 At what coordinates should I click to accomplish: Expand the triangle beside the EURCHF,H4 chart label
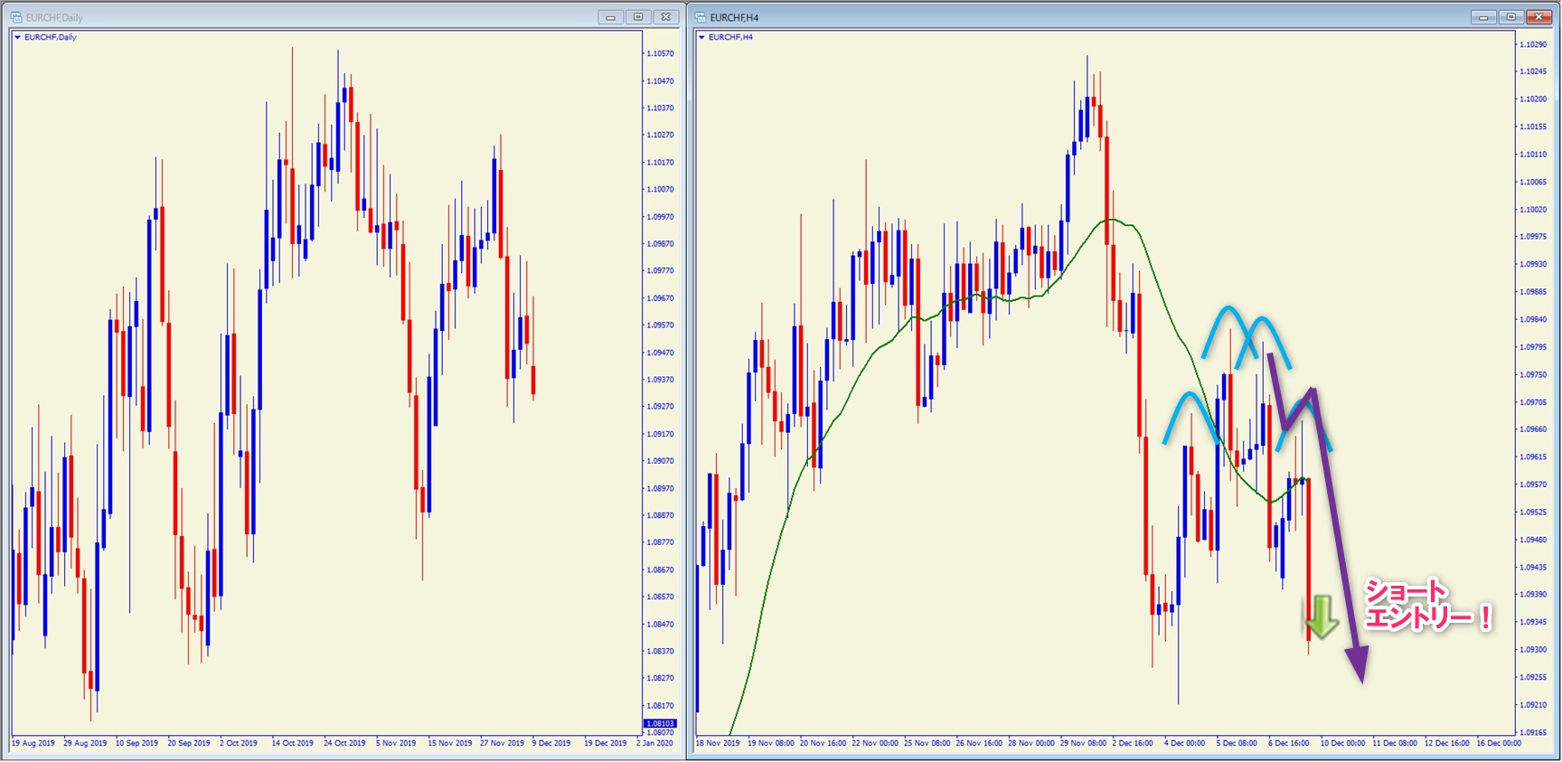click(702, 37)
